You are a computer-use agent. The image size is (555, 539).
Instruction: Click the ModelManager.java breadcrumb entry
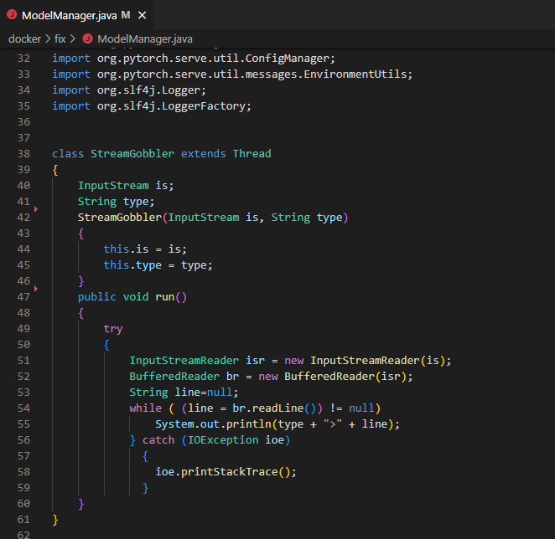click(145, 38)
